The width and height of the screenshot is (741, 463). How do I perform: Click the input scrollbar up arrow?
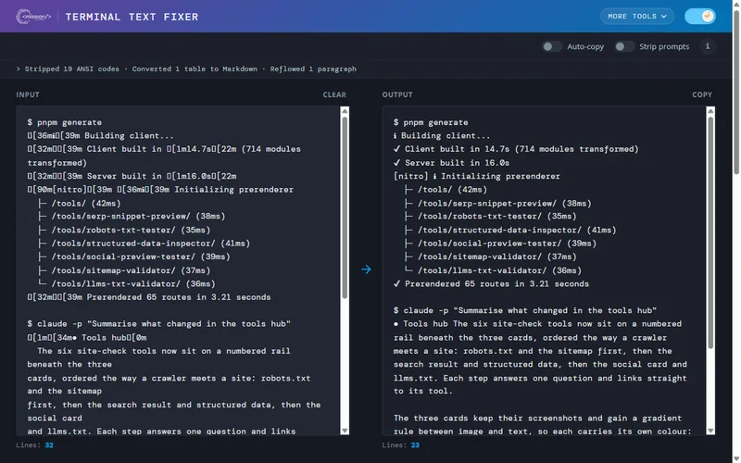coord(345,111)
